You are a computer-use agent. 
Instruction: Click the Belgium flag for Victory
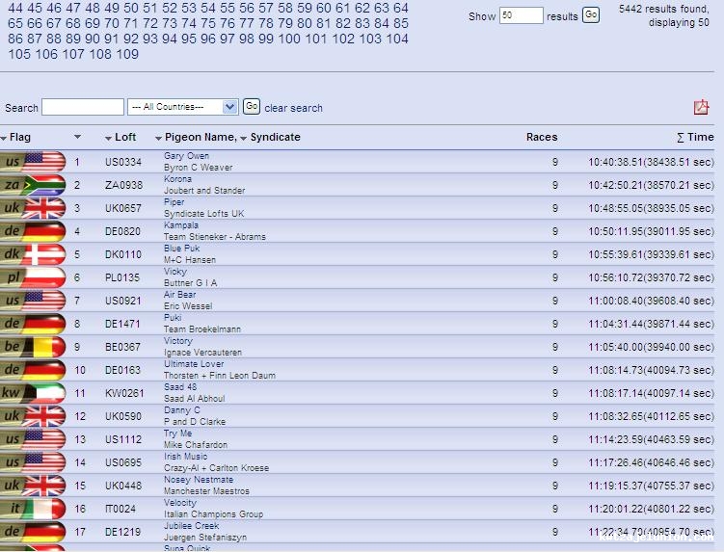[x=34, y=347]
